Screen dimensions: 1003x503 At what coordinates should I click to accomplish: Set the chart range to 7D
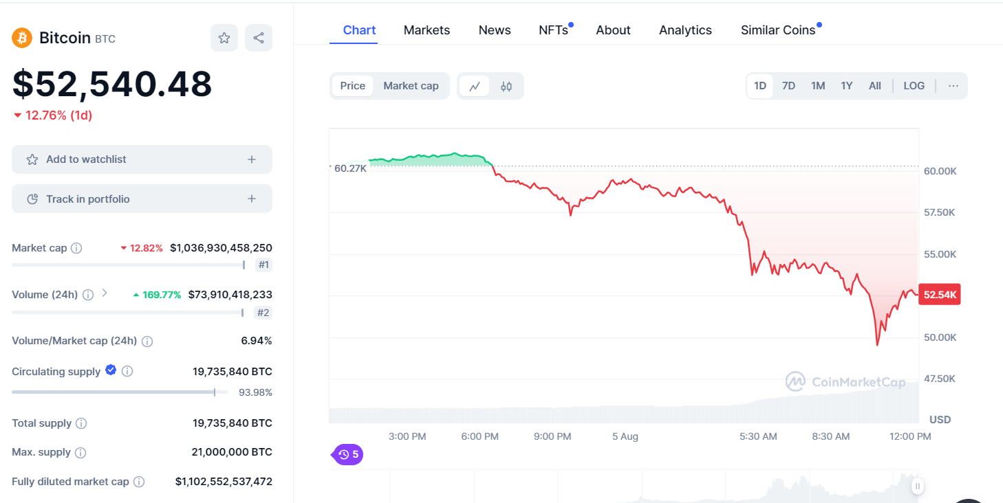point(789,86)
